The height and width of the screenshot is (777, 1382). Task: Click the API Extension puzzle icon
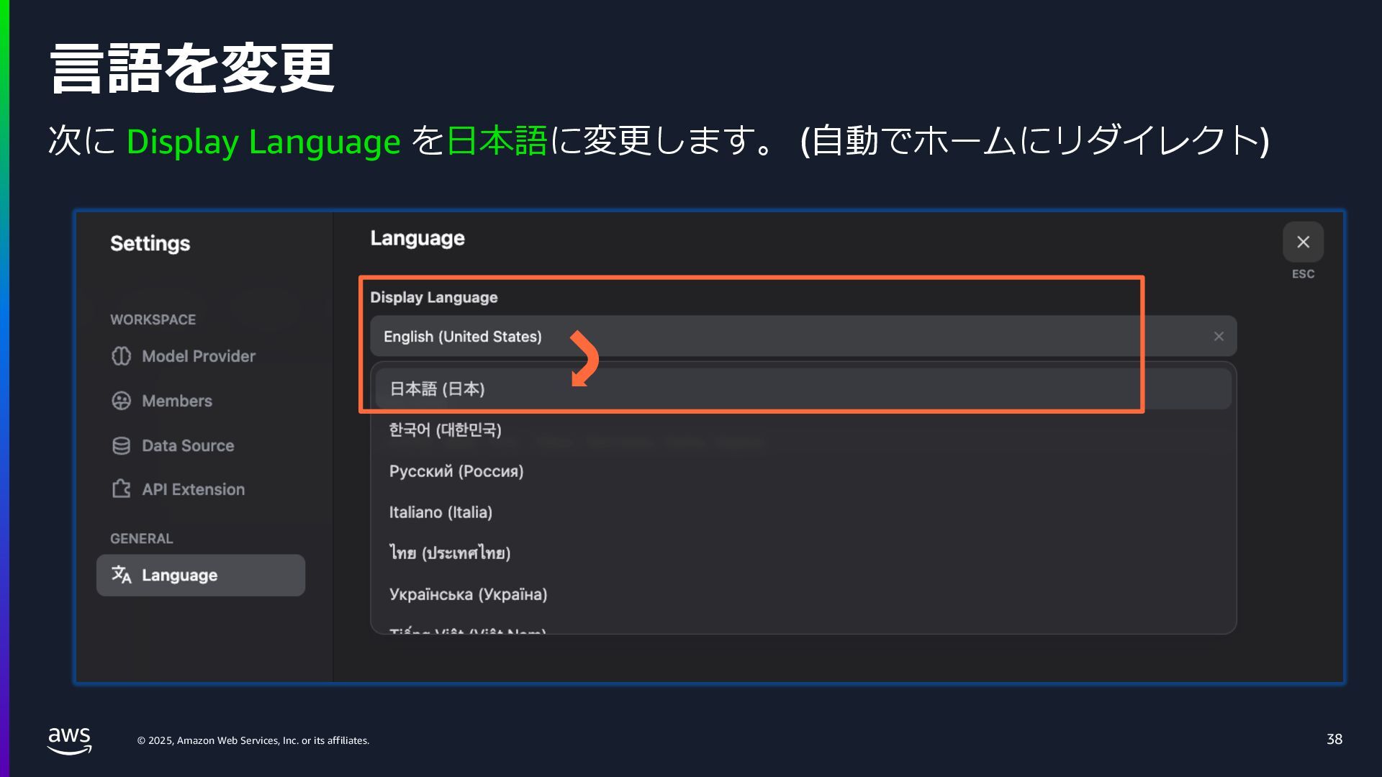[121, 489]
